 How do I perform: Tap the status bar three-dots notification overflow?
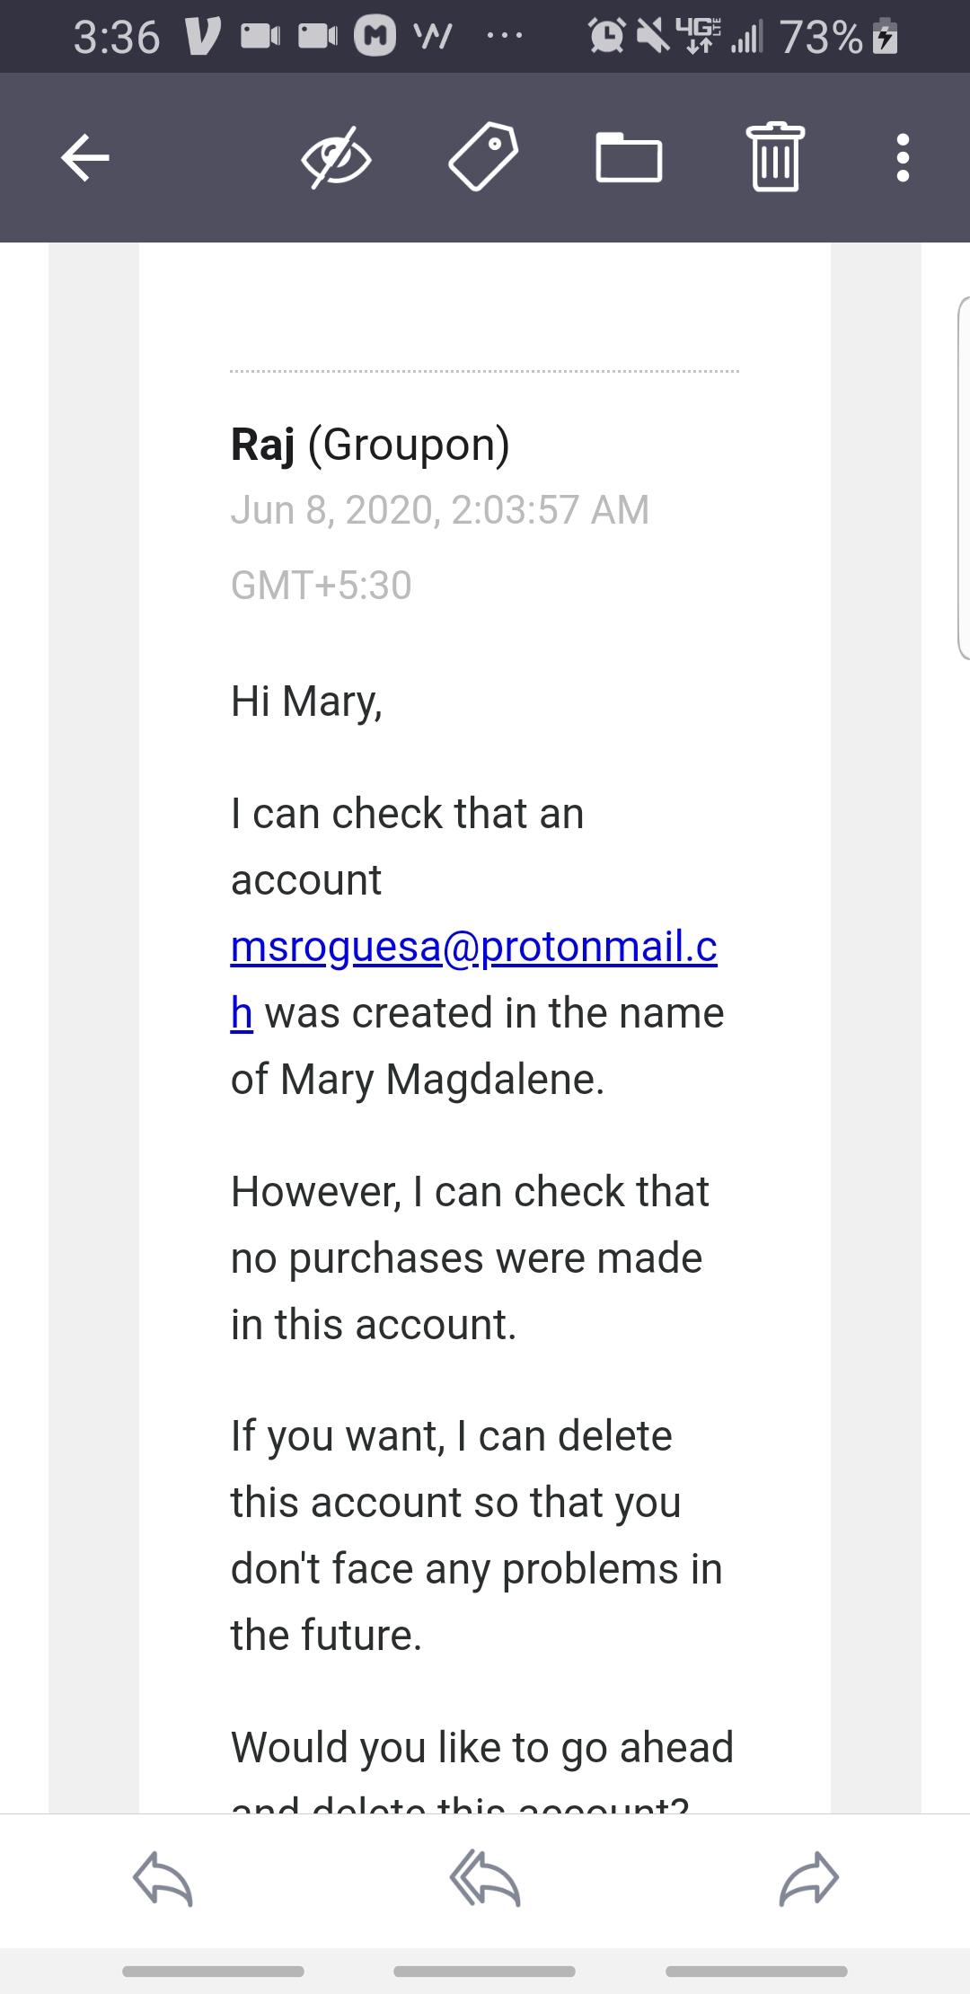tap(504, 37)
